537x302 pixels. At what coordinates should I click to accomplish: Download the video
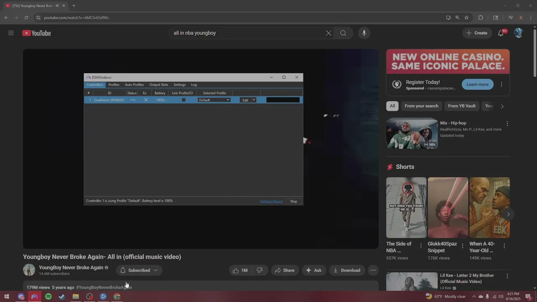pos(347,270)
